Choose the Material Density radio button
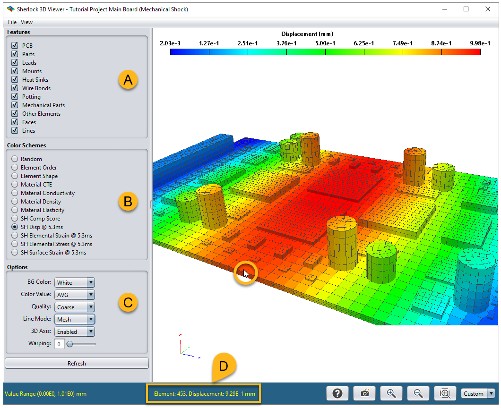This screenshot has width=501, height=408. [x=15, y=202]
